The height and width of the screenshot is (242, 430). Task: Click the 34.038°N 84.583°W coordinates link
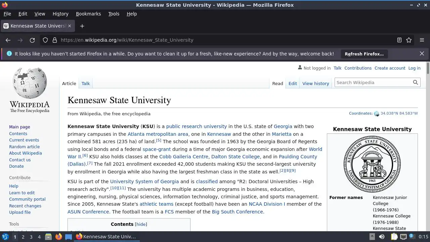(x=399, y=114)
